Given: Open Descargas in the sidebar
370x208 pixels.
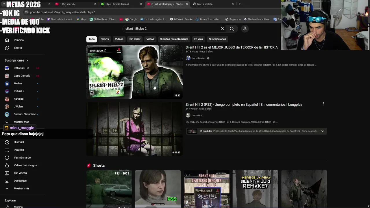Looking at the screenshot, I should pos(20,181).
